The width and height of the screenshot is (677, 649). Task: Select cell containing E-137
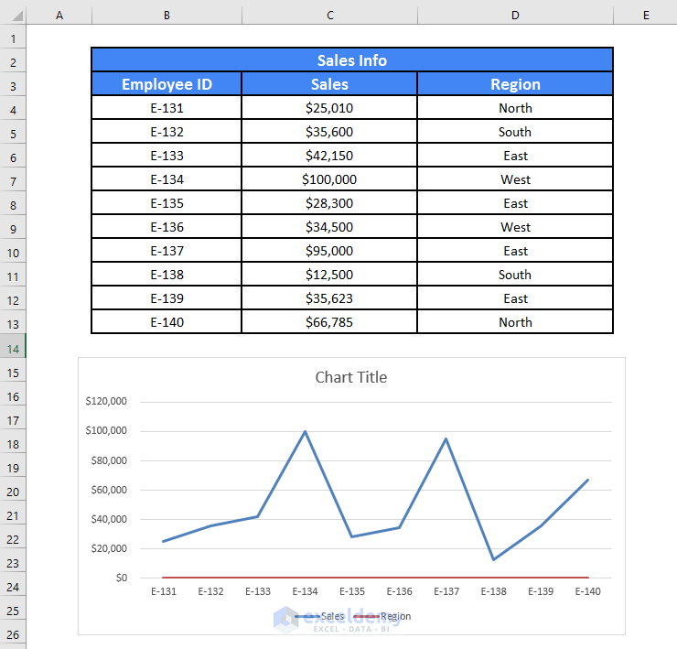tap(167, 250)
